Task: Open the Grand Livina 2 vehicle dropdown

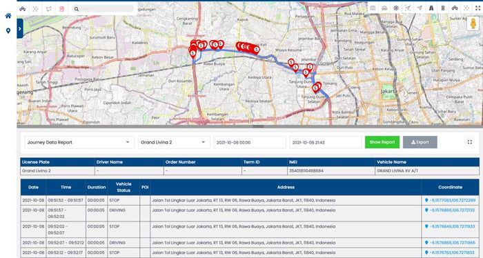Action: point(174,142)
